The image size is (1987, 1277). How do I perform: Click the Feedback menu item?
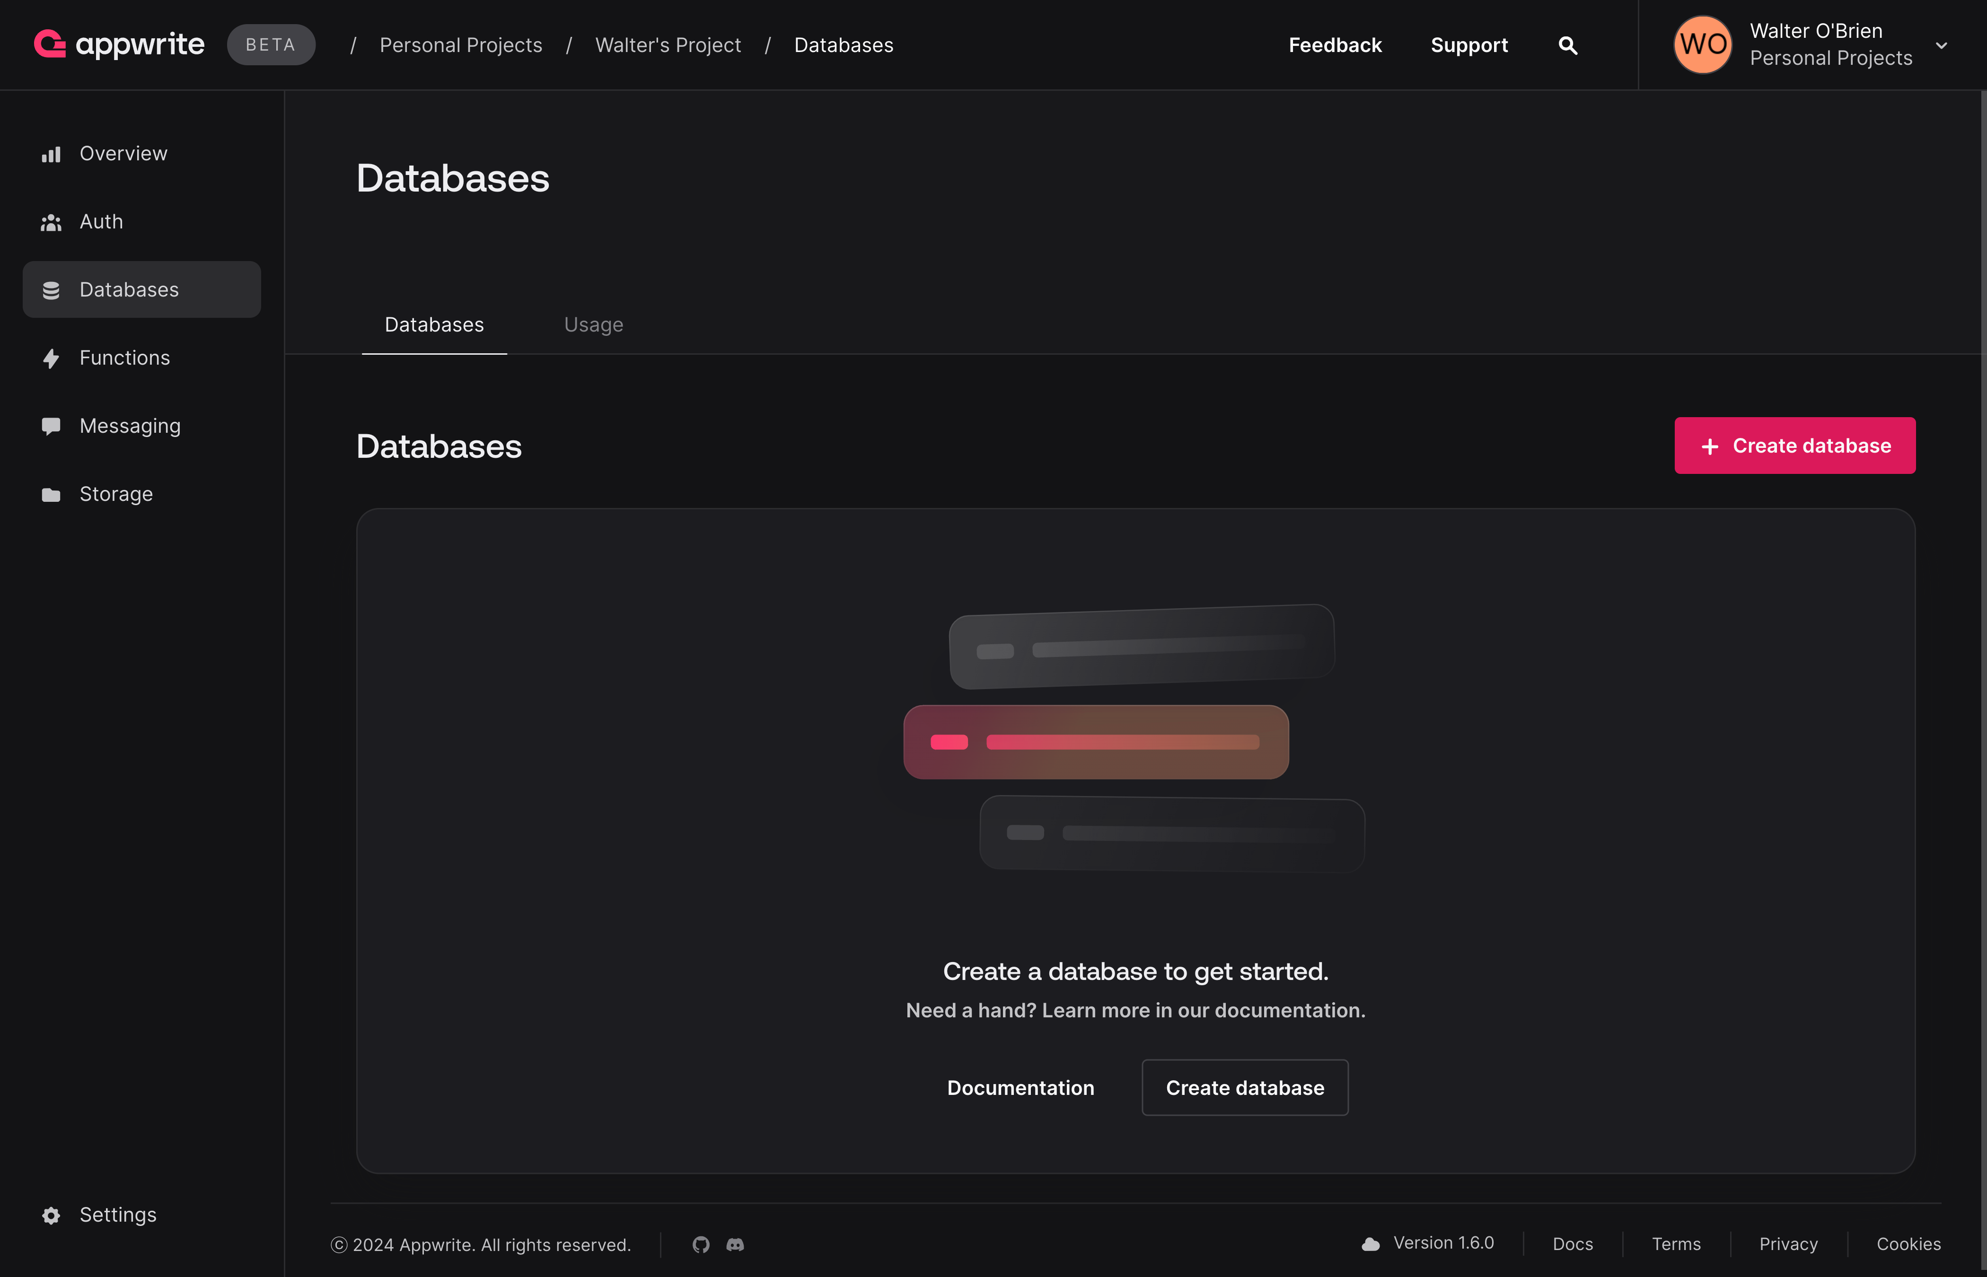[x=1334, y=44]
